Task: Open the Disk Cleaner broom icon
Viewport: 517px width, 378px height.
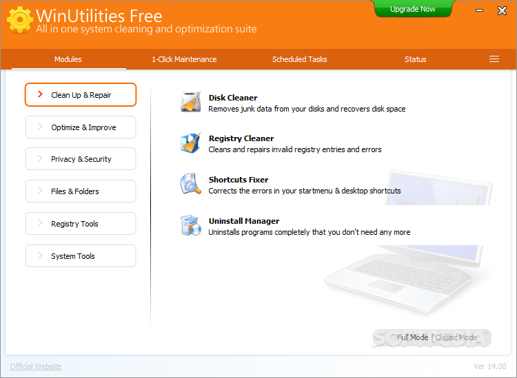Action: pyautogui.click(x=191, y=102)
